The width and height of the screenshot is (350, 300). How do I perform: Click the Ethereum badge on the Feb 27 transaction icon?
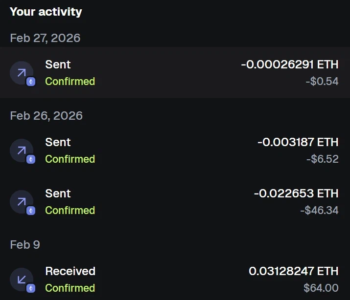pyautogui.click(x=31, y=82)
